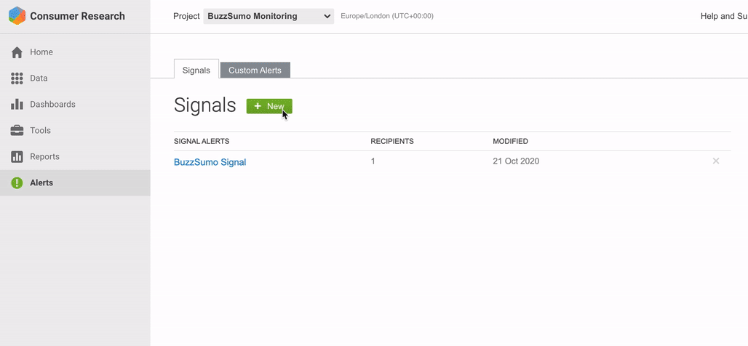Create a new signal with New button
The image size is (748, 346).
269,106
